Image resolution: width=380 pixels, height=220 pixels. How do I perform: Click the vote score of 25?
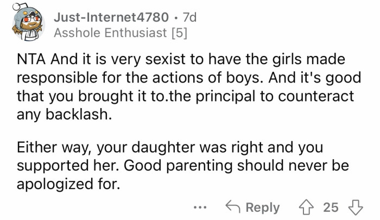[331, 208]
